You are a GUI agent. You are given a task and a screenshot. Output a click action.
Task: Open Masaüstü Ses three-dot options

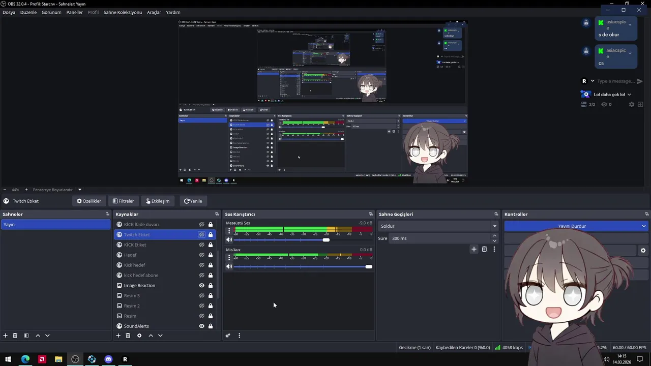[x=229, y=231]
